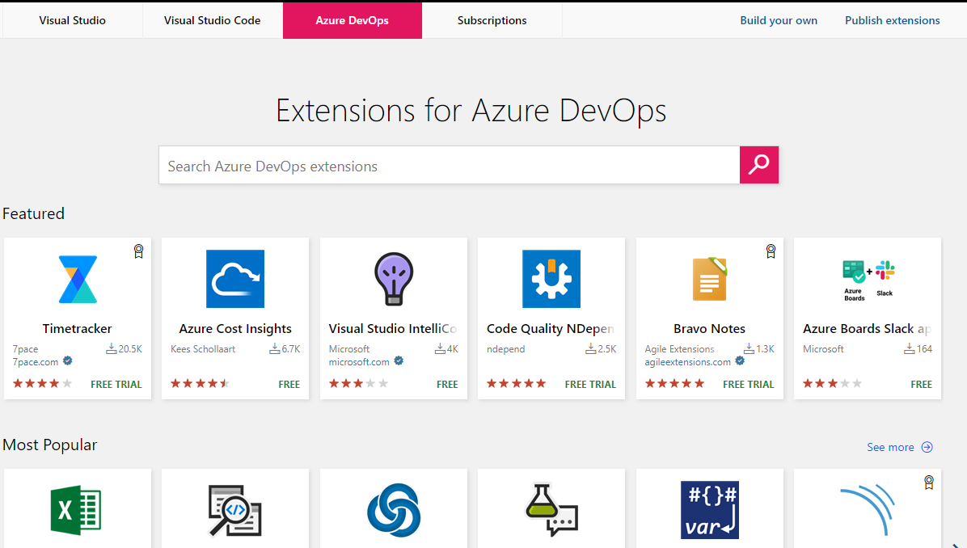Click See more for Most Popular

pyautogui.click(x=899, y=447)
